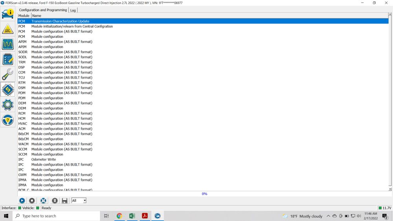Click the Interface green status indicator
Viewport: 393px width, 221px height.
point(20,208)
